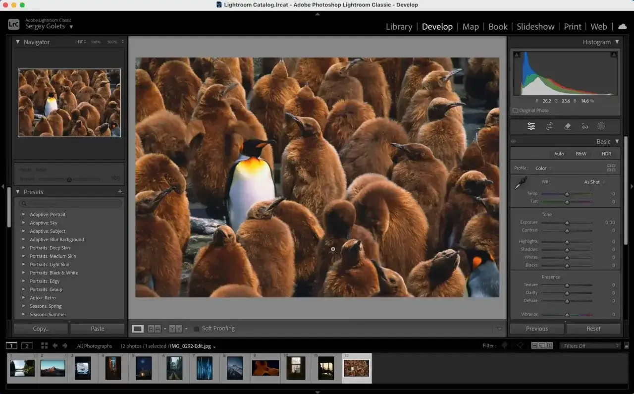Select the first filmstrip thumbnail

22,368
